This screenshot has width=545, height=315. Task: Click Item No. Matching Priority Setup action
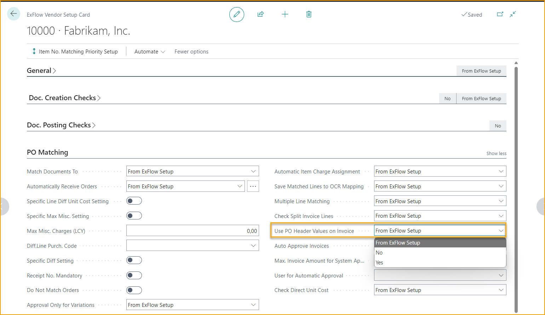point(75,51)
